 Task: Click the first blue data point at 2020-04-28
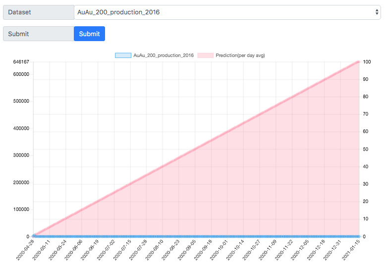coord(34,236)
